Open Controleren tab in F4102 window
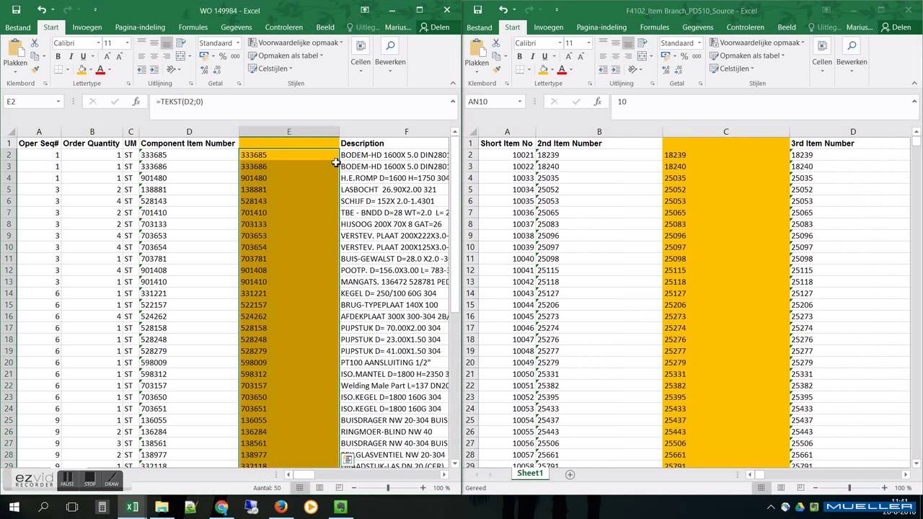Image resolution: width=923 pixels, height=519 pixels. pos(745,27)
